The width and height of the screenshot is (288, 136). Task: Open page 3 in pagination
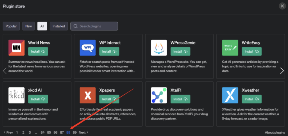[30, 132]
